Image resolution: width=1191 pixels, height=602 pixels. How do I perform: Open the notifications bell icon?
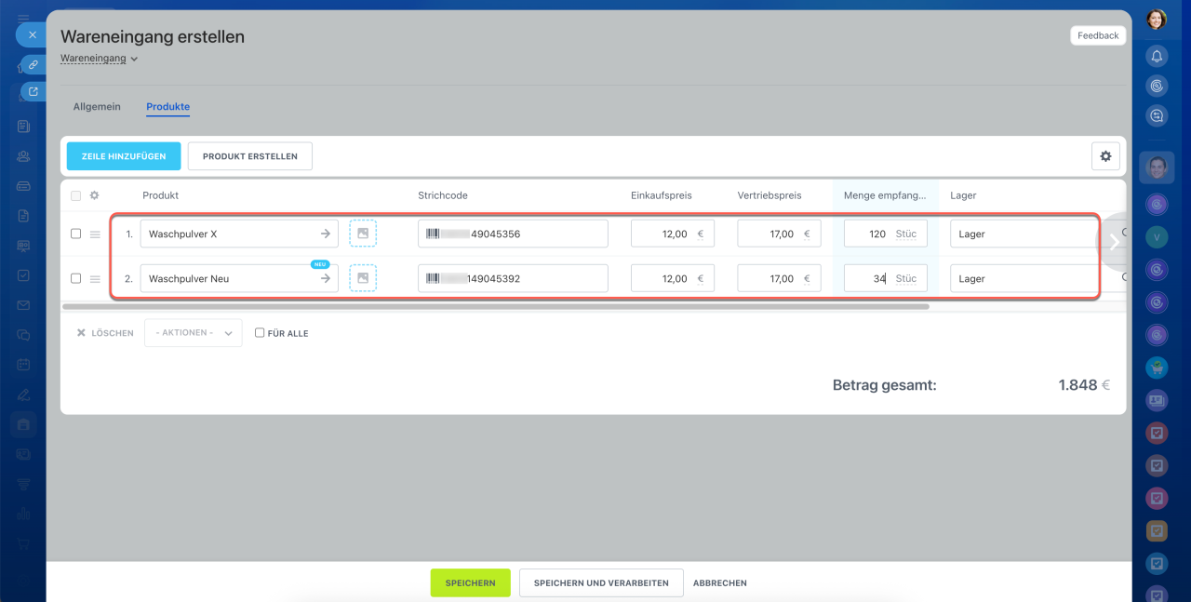point(1157,56)
